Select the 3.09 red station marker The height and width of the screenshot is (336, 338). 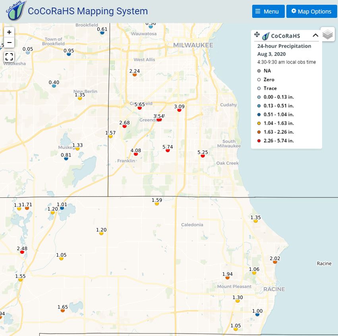179,110
